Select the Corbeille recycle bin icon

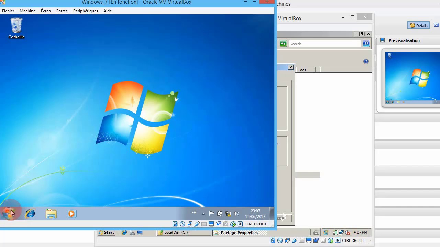click(x=16, y=28)
